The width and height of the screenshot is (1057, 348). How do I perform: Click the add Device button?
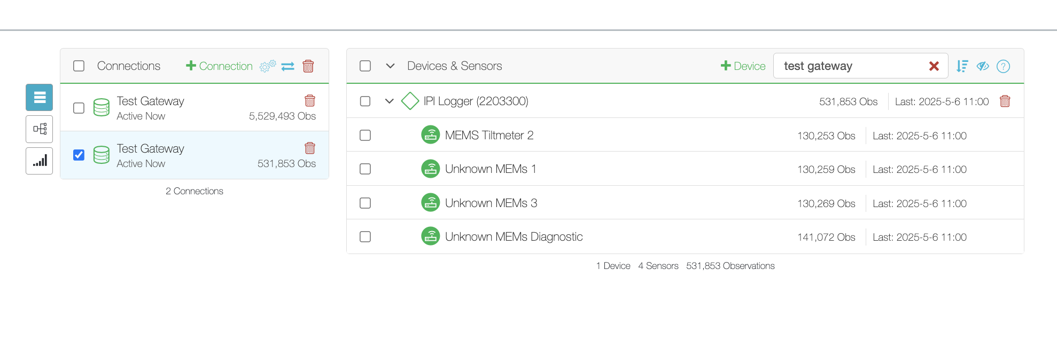point(743,66)
